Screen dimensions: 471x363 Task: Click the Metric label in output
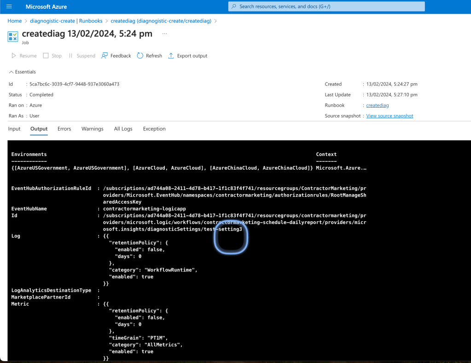click(x=20, y=304)
